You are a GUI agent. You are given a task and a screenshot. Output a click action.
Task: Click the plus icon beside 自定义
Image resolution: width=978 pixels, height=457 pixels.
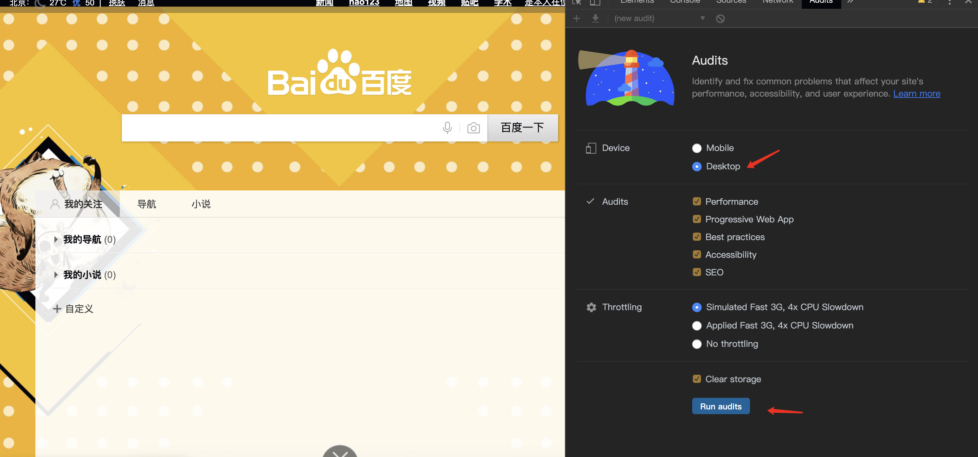[57, 309]
